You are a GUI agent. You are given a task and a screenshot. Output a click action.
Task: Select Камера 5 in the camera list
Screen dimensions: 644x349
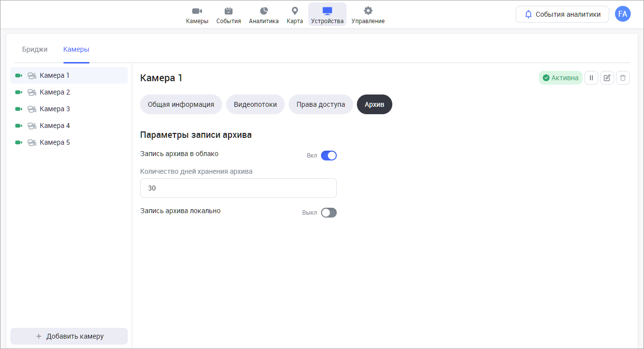(x=55, y=142)
